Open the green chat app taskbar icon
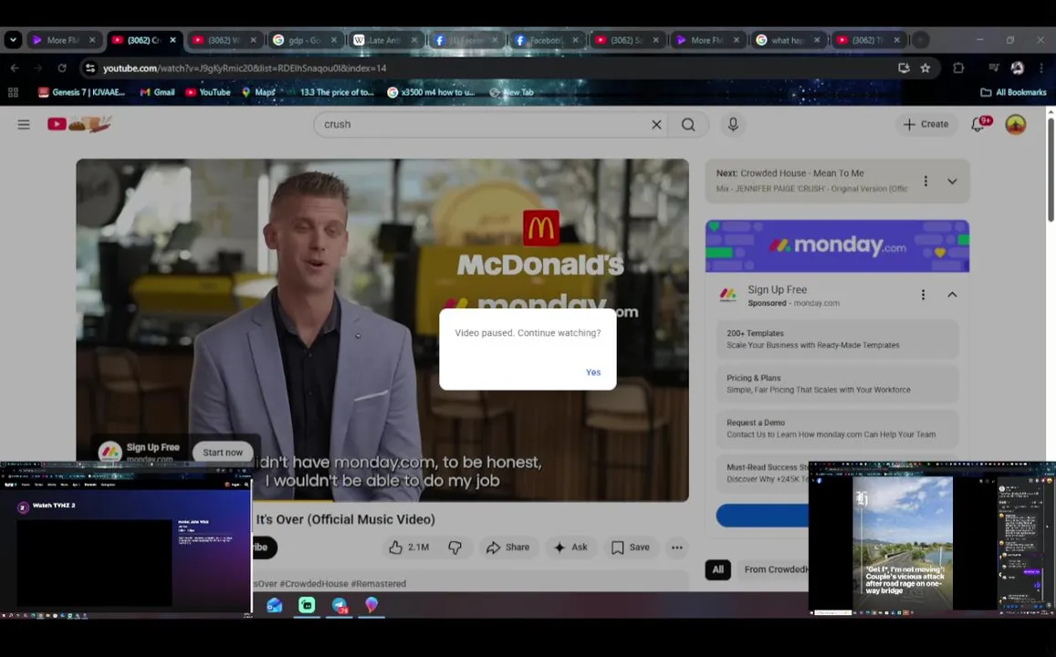The width and height of the screenshot is (1056, 657). point(307,605)
